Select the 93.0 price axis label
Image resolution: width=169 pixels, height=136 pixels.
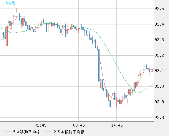point(159,86)
